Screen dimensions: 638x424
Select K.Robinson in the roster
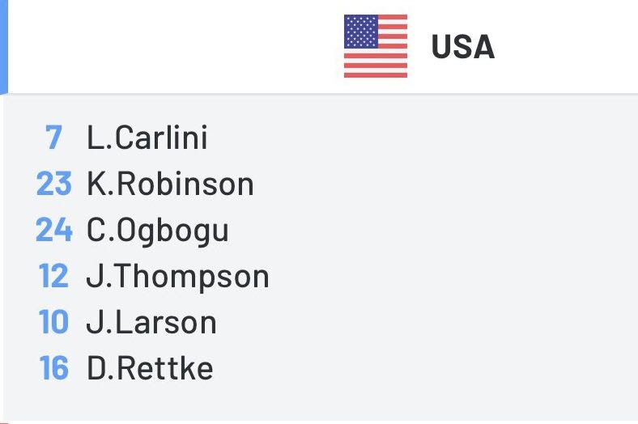(x=170, y=184)
